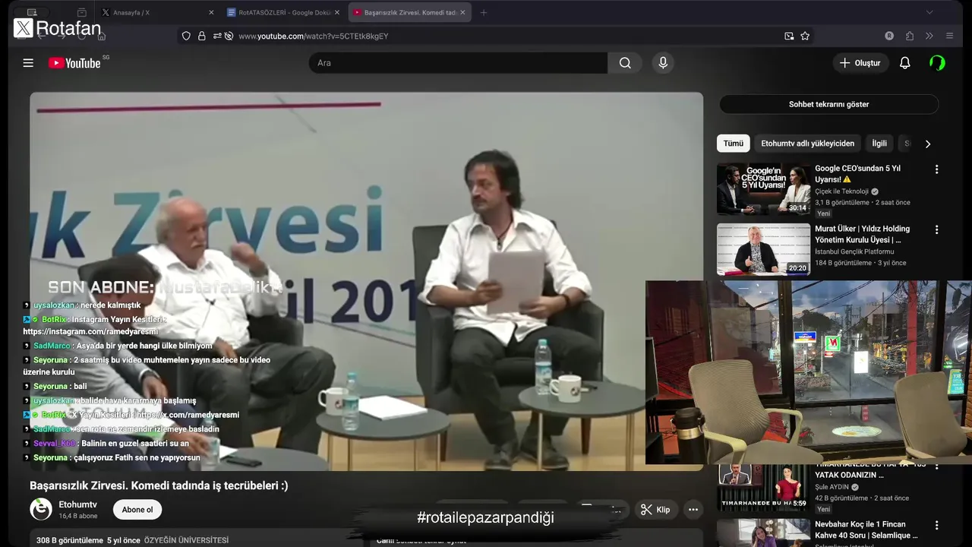Open the browser extensions puzzle icon

(910, 36)
